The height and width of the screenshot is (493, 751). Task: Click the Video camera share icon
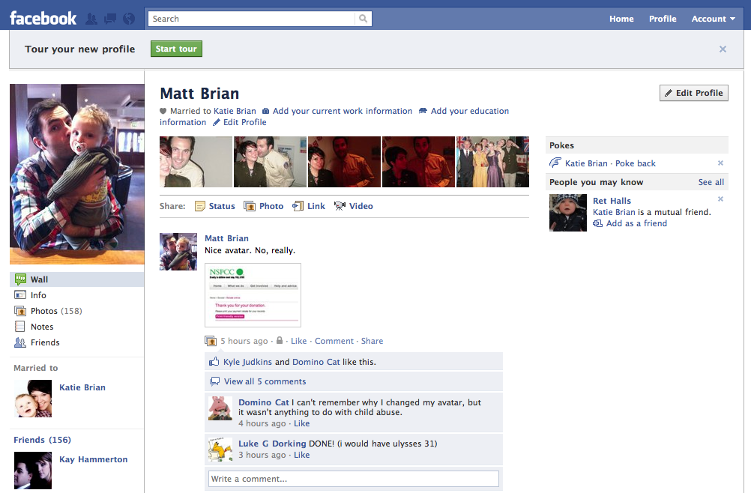(340, 206)
